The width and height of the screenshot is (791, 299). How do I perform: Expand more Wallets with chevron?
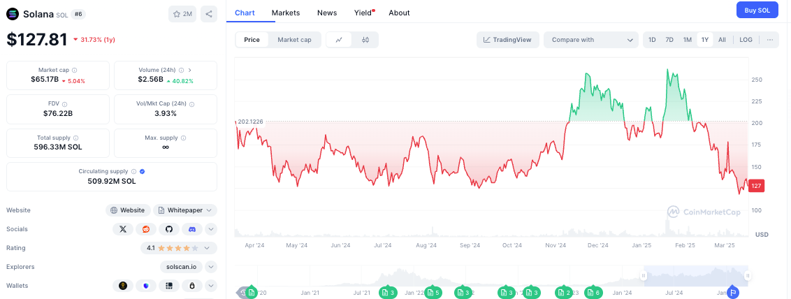(211, 286)
